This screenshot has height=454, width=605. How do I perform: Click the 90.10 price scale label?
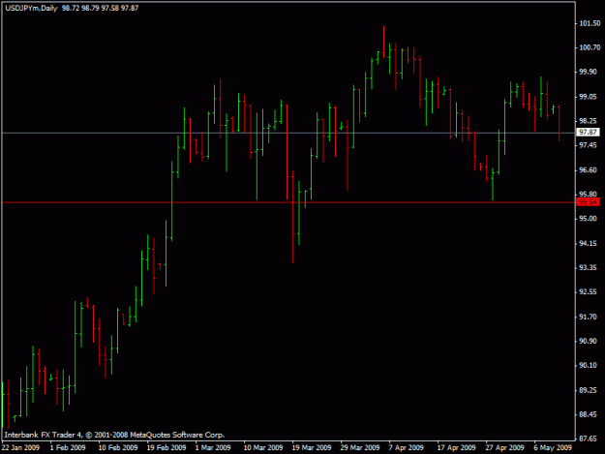[590, 365]
